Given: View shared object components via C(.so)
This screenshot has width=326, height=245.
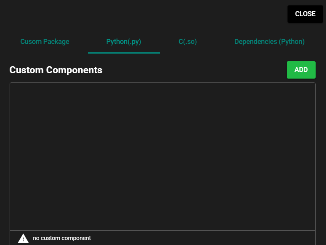Looking at the screenshot, I should coord(187,42).
